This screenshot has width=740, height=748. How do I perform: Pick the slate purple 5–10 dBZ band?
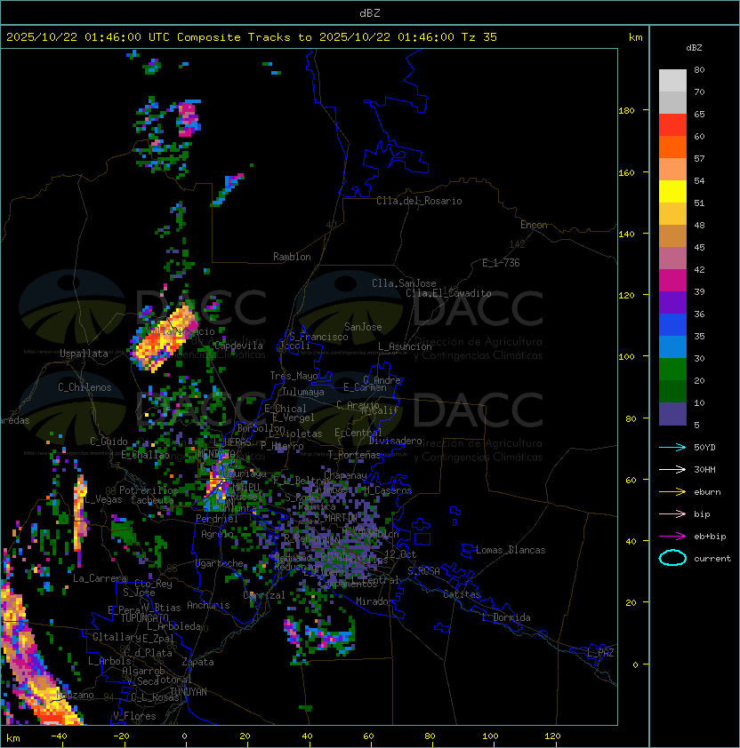coord(672,414)
